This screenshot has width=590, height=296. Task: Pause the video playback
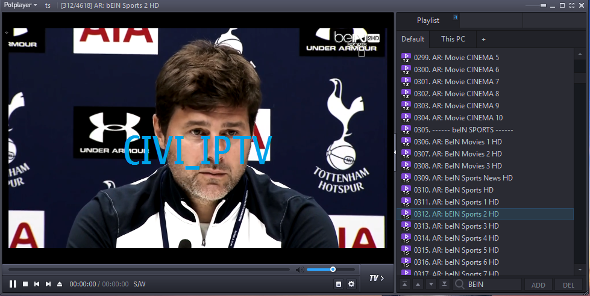[13, 284]
